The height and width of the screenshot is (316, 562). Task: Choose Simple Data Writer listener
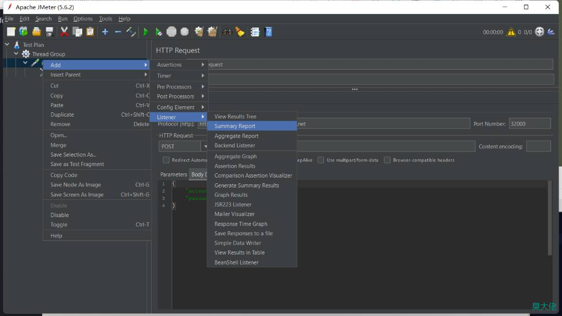click(x=252, y=243)
